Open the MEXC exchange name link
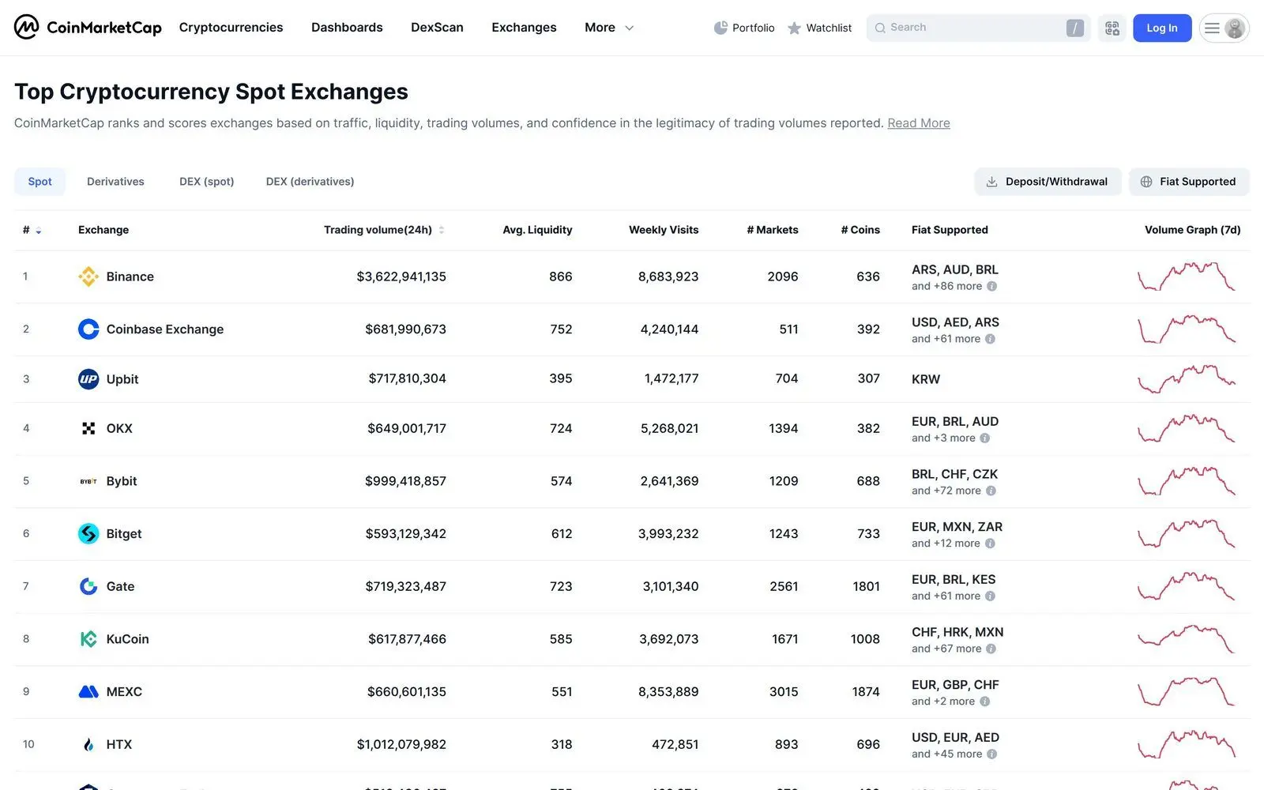 click(x=124, y=692)
